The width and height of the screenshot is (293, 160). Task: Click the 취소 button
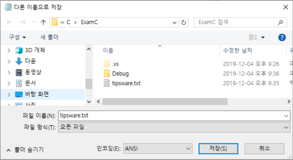click(x=264, y=148)
